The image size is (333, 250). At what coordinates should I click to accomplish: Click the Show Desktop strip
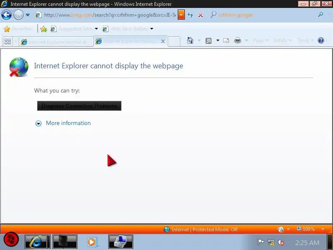click(x=330, y=242)
